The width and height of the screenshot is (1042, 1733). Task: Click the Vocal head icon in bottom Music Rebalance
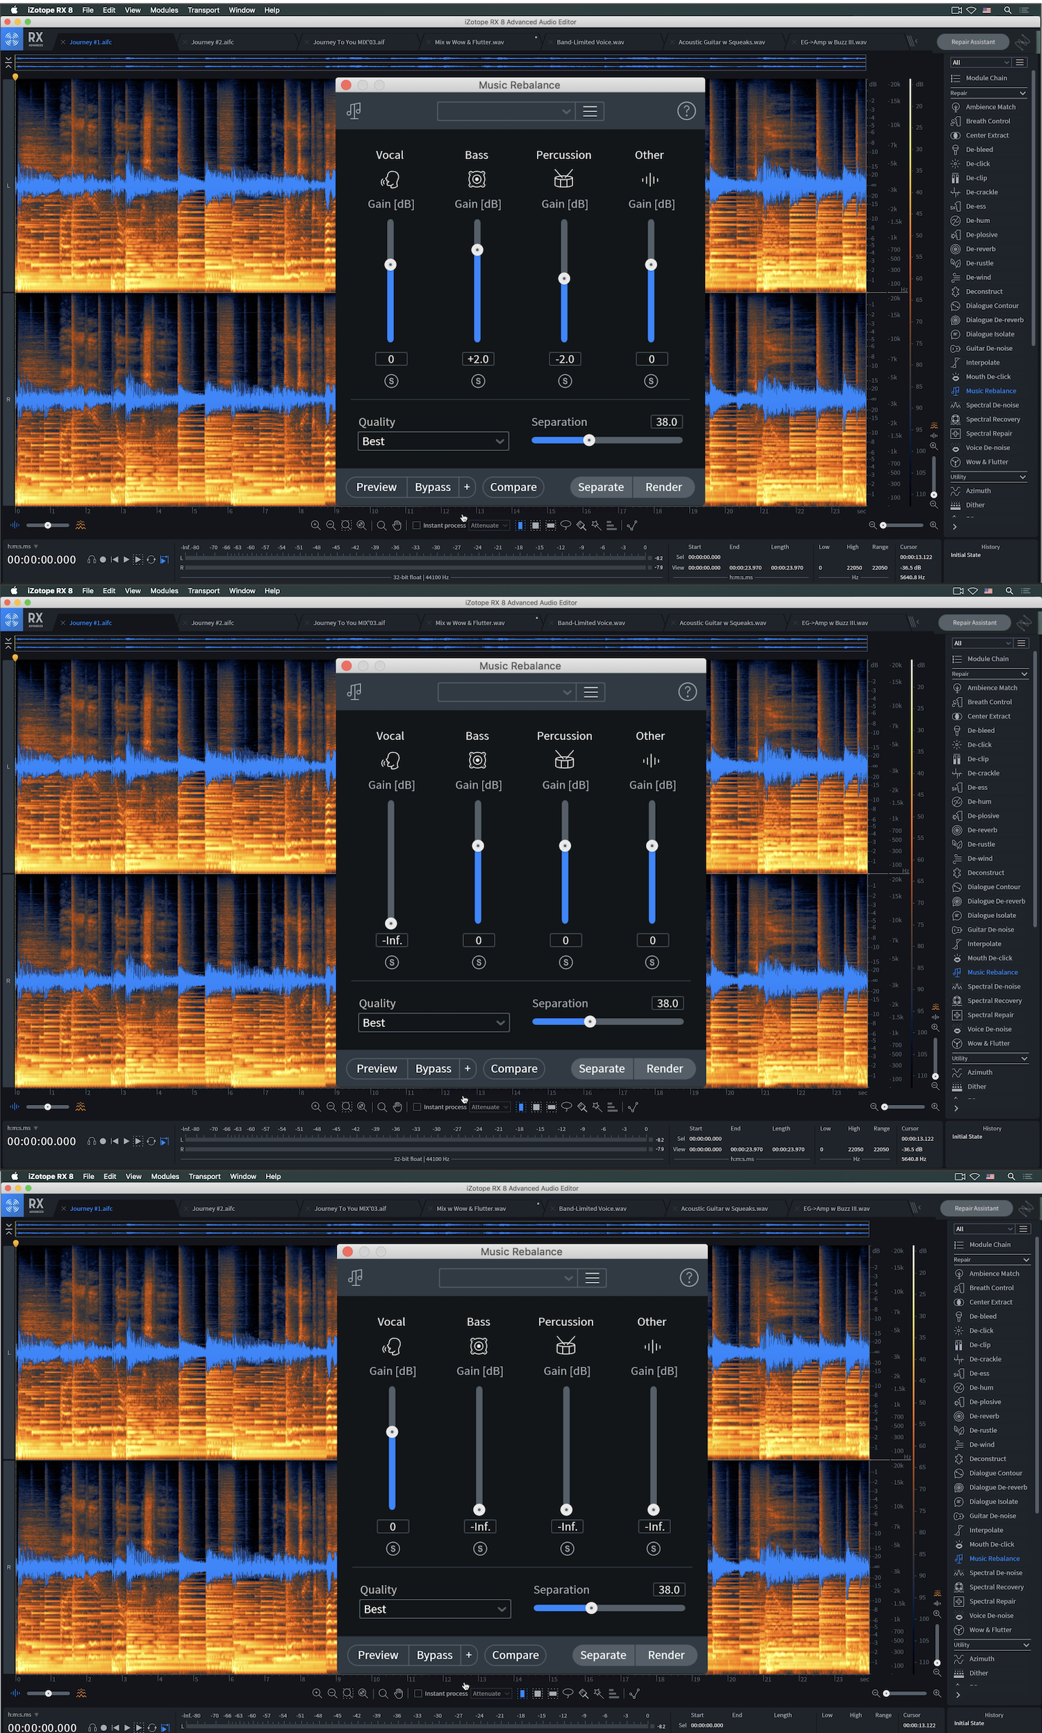(x=391, y=1346)
